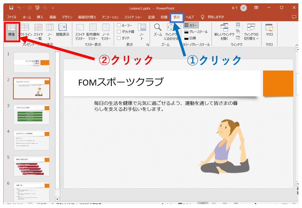Click the slide title FOMスポーツクラブ

point(121,82)
